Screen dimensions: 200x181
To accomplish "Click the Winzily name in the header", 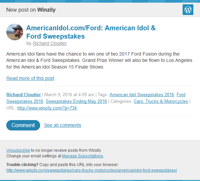I will point(46,10).
